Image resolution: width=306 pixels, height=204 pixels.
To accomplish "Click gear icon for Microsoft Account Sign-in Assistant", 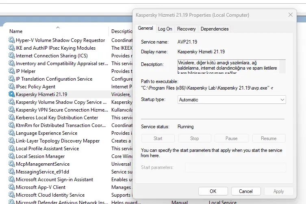I will [12, 179].
